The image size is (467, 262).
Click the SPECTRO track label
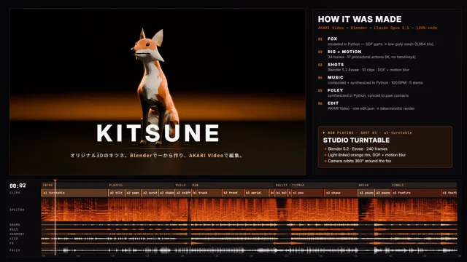click(17, 210)
